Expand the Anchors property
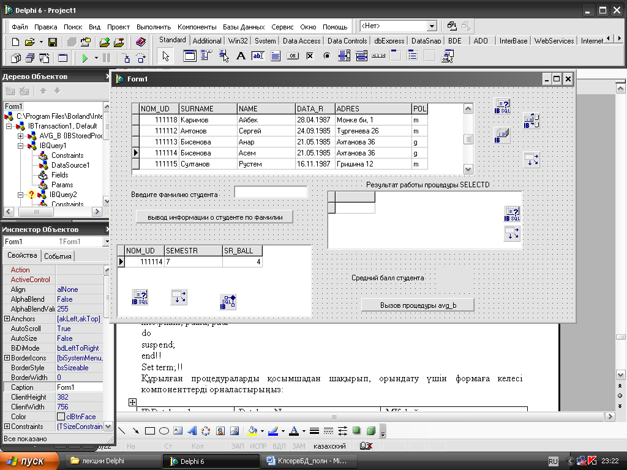627x470 pixels. tap(7, 318)
